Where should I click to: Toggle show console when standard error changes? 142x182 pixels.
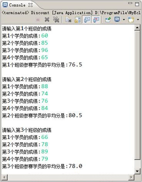96,20
